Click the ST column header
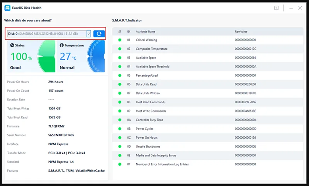Screen dimensions: 309x186 pyautogui.click(x=120, y=32)
